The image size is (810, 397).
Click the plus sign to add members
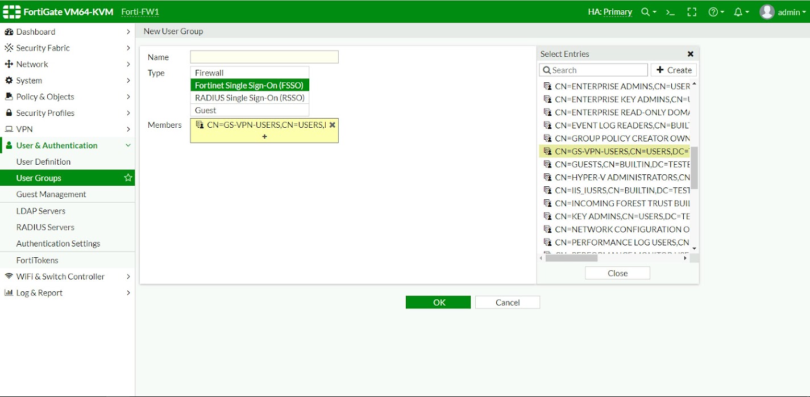(264, 136)
